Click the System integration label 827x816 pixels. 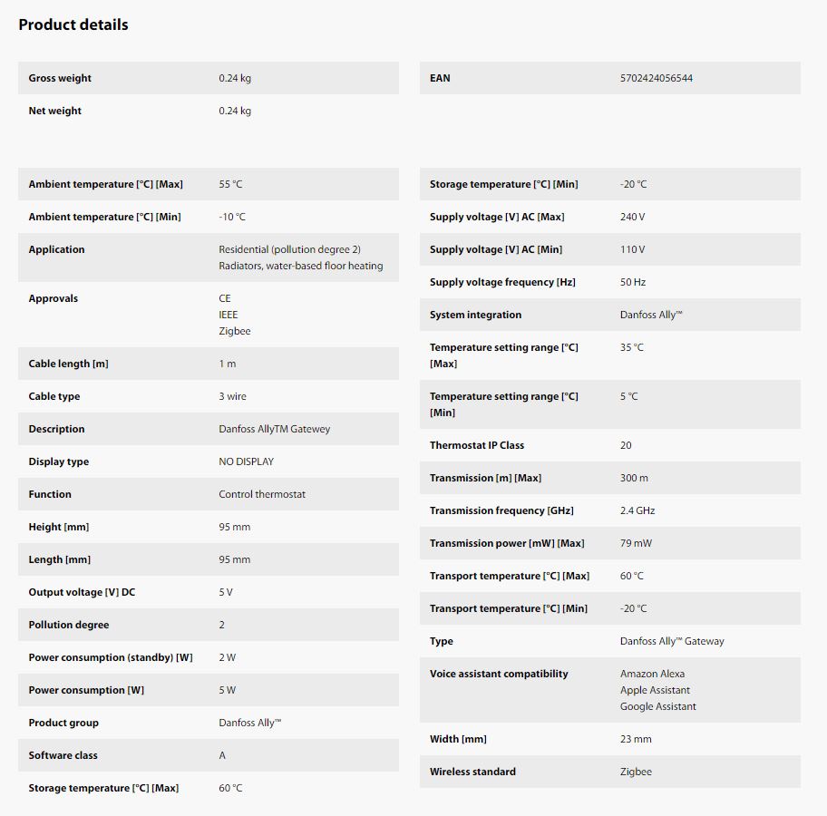(475, 315)
